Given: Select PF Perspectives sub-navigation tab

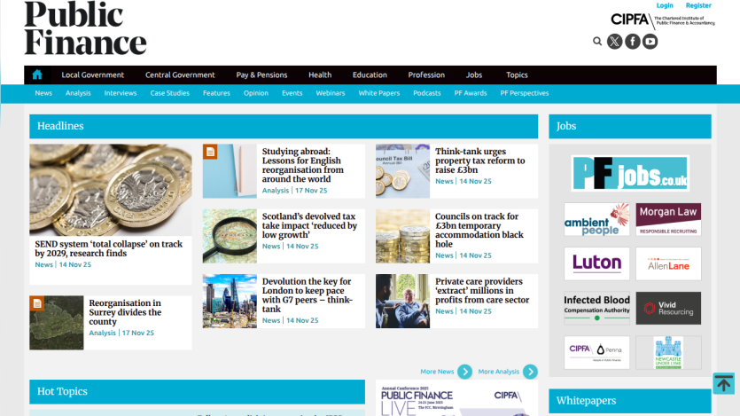Looking at the screenshot, I should pos(525,93).
